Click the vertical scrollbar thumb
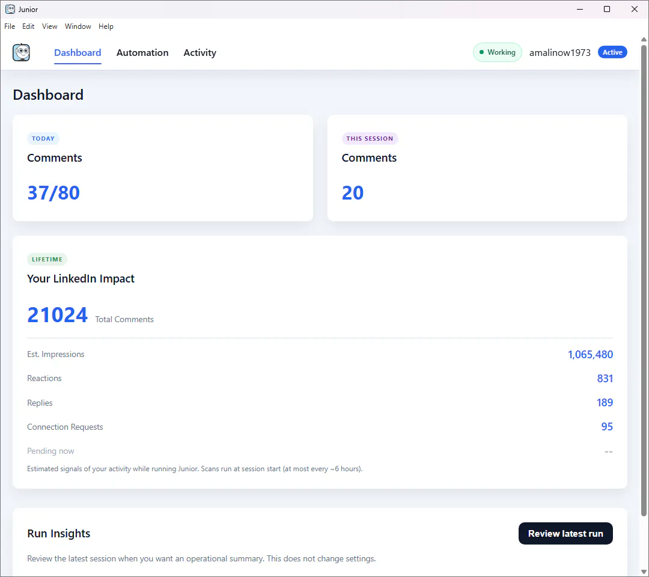Screen dimensions: 649x577 [644, 280]
